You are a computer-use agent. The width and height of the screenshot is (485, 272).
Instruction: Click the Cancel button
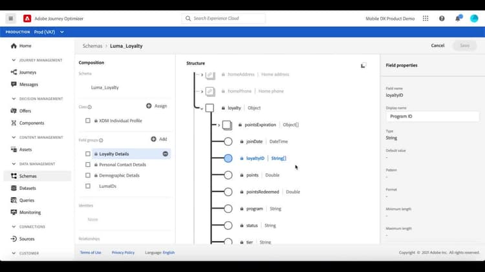coord(438,45)
